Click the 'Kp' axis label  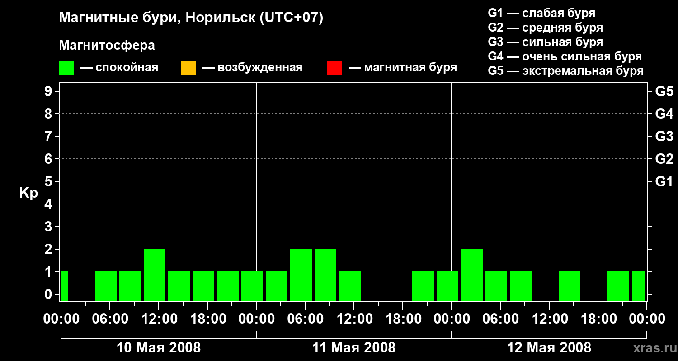[x=28, y=193]
